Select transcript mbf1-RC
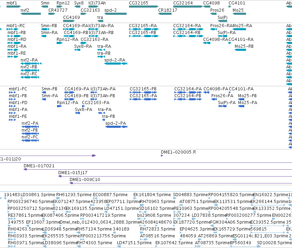 pyautogui.click(x=16, y=25)
